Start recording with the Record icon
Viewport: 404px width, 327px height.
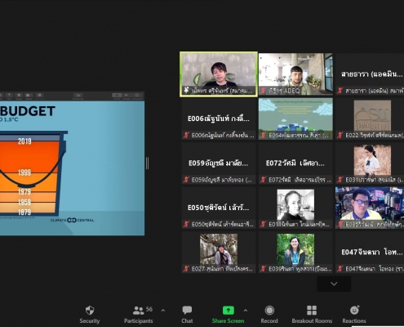[269, 310]
